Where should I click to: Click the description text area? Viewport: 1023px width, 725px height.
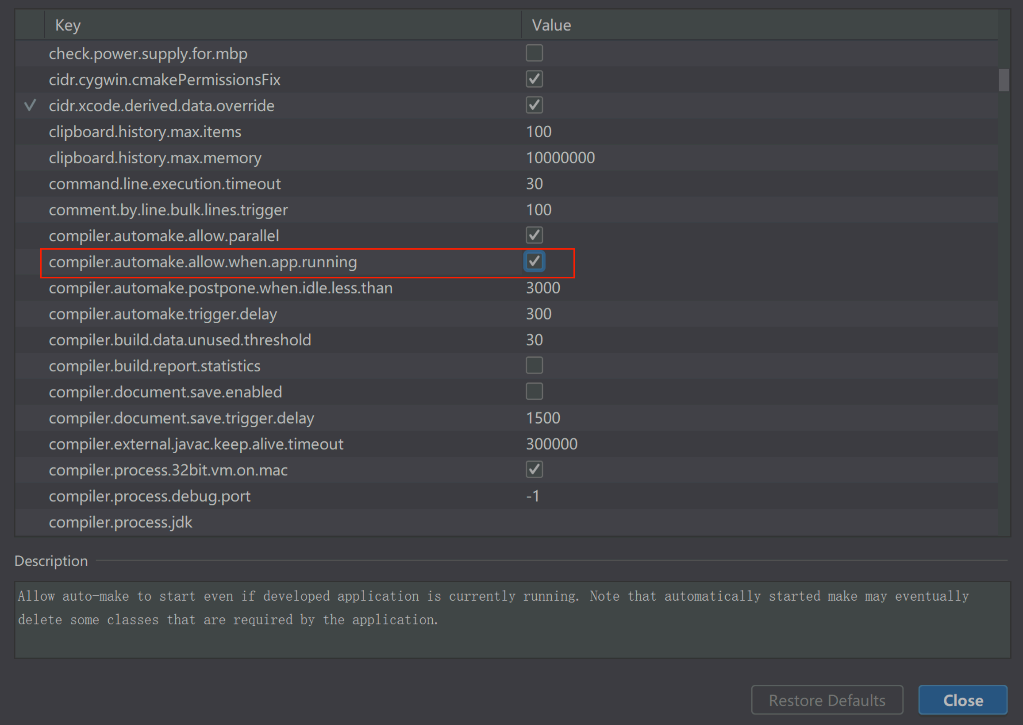[x=511, y=619]
